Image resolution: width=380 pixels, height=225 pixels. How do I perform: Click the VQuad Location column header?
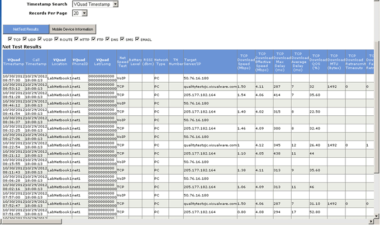tap(59, 62)
